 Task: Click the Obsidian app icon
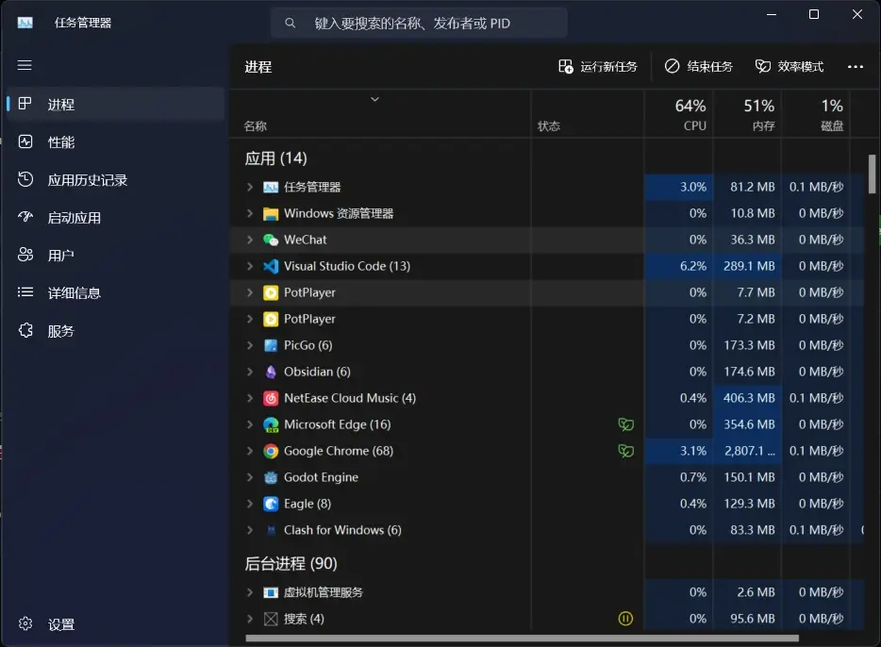point(271,372)
